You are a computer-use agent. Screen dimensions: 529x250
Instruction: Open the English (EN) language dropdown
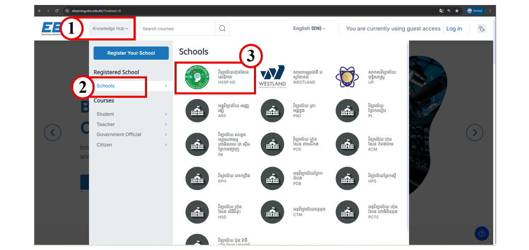click(x=309, y=29)
